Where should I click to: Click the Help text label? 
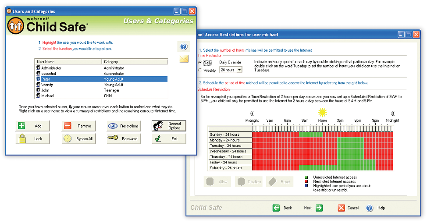pyautogui.click(x=381, y=208)
